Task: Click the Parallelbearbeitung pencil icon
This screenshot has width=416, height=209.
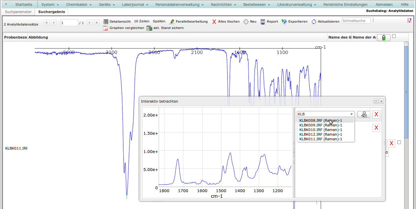Action: tap(172, 21)
